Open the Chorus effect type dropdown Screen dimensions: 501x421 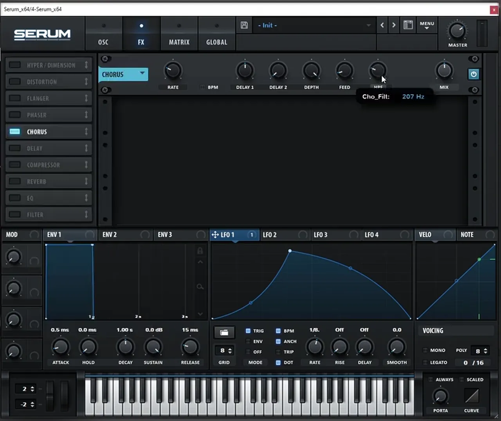(x=123, y=74)
